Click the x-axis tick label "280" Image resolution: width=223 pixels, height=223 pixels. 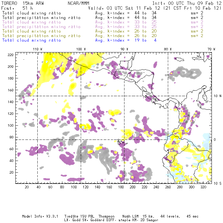(x=180, y=187)
